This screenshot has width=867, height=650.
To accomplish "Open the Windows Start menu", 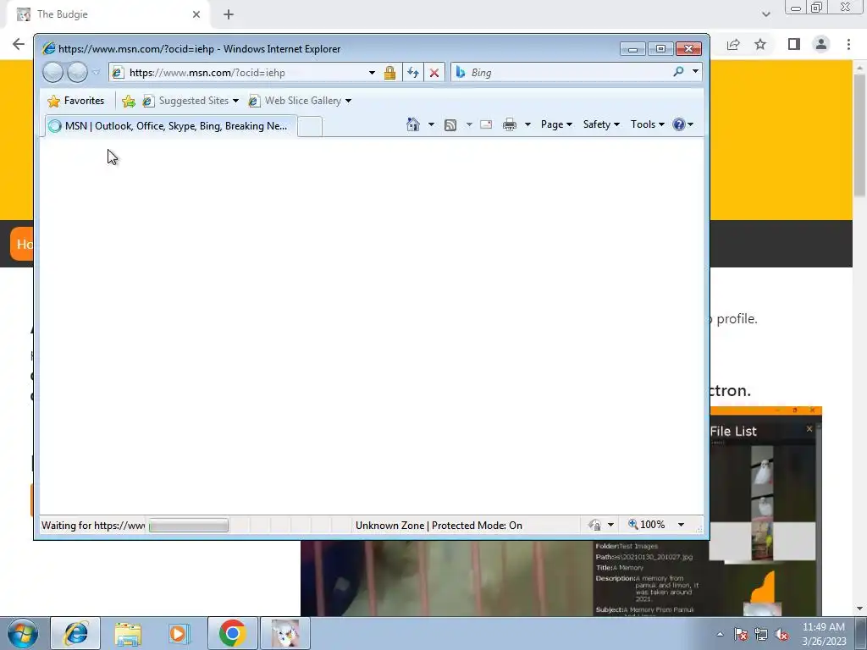I will pyautogui.click(x=23, y=633).
